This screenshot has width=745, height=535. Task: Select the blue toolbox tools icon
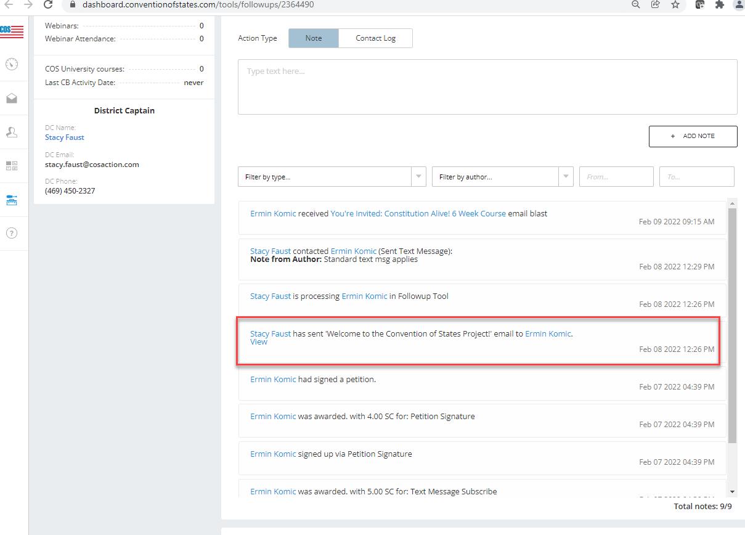(x=12, y=200)
